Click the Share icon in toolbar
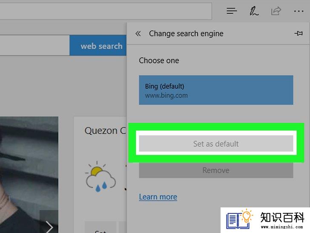 (276, 11)
